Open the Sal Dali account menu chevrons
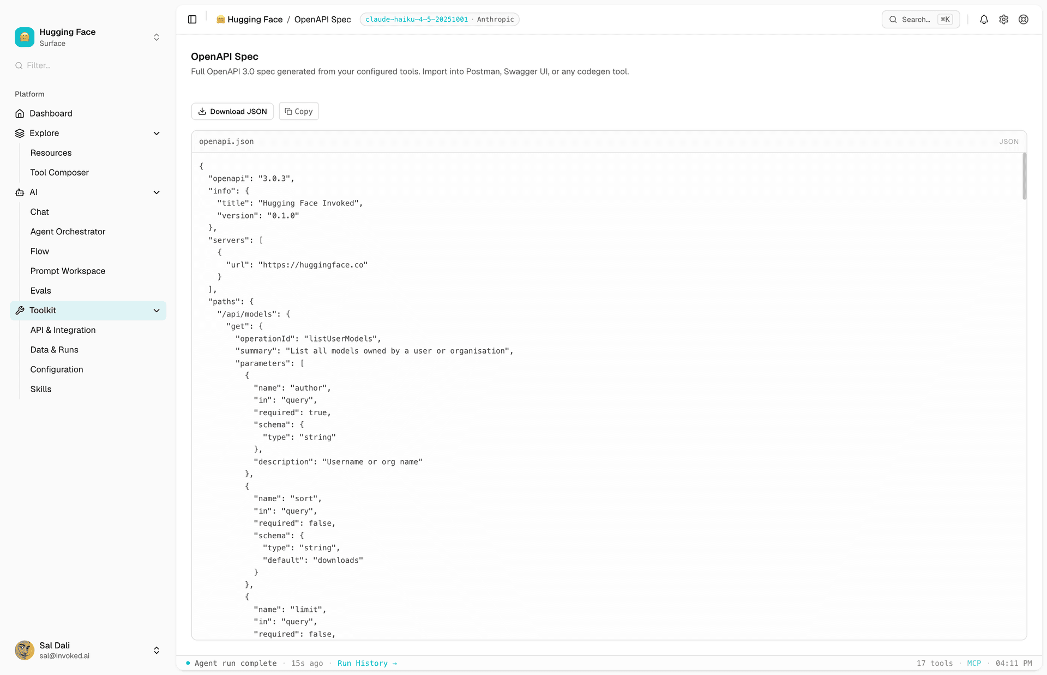The image size is (1047, 675). coord(157,650)
